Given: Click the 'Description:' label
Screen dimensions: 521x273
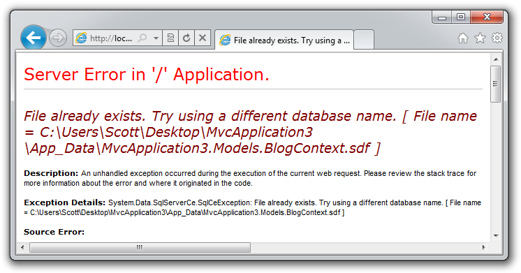Looking at the screenshot, I should 51,173.
